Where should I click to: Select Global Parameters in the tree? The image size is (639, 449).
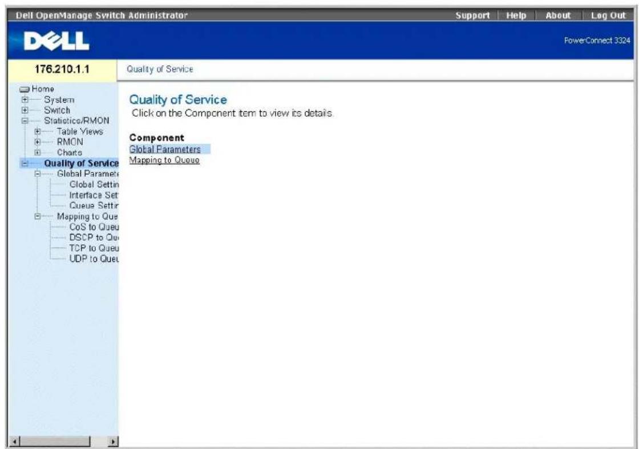[x=88, y=174]
